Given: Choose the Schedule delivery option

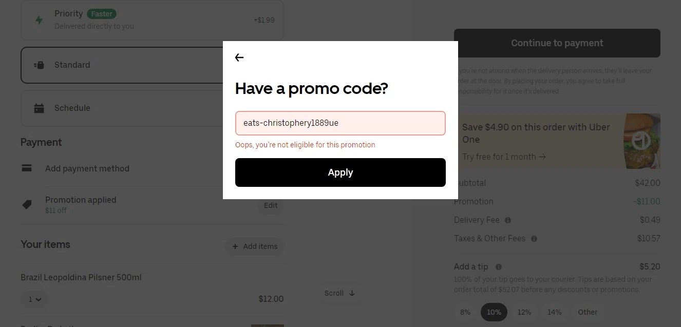Looking at the screenshot, I should (x=122, y=108).
